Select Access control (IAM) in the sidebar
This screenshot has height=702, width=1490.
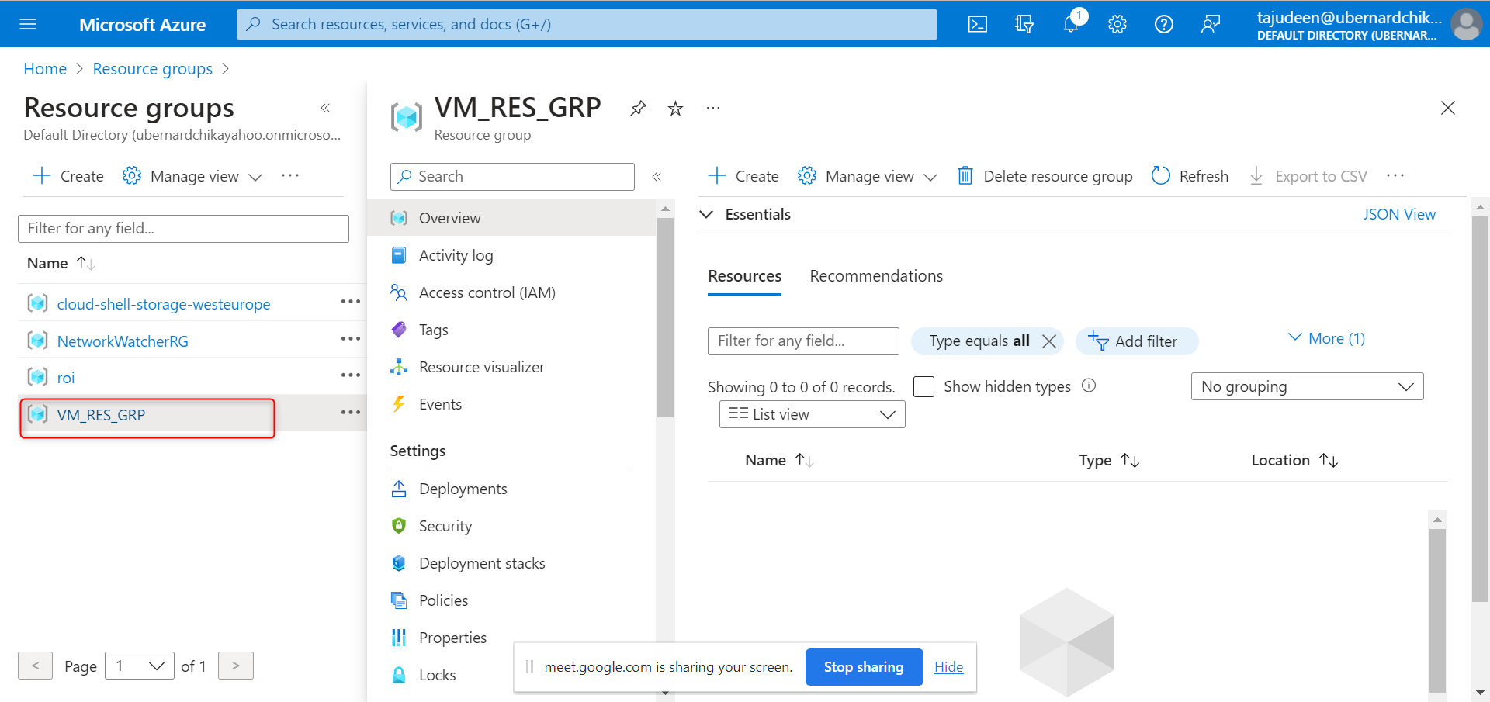(487, 292)
